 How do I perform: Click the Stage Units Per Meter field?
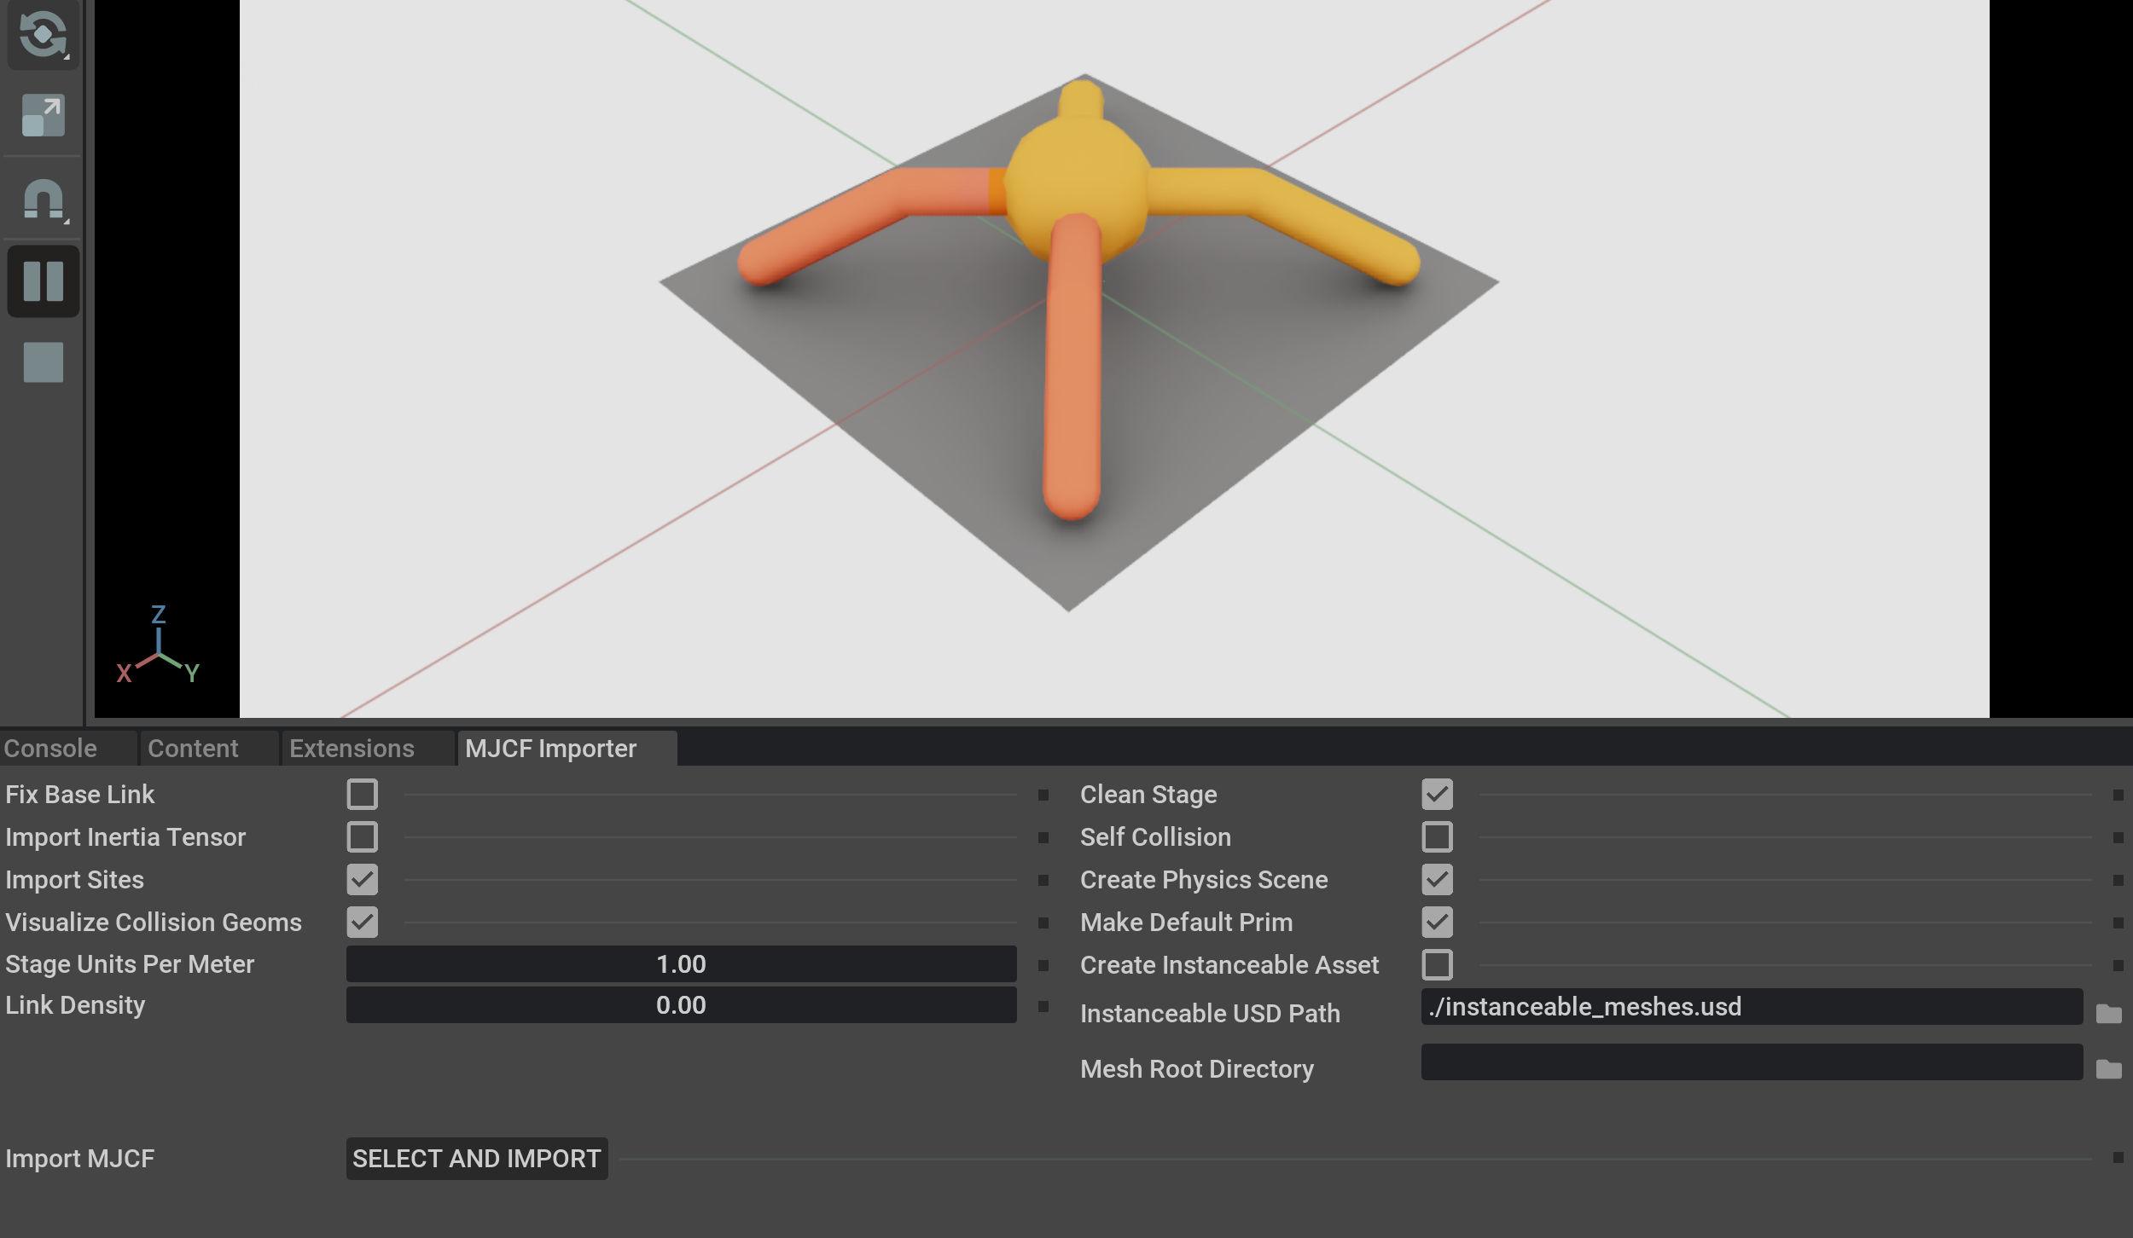pyautogui.click(x=681, y=964)
